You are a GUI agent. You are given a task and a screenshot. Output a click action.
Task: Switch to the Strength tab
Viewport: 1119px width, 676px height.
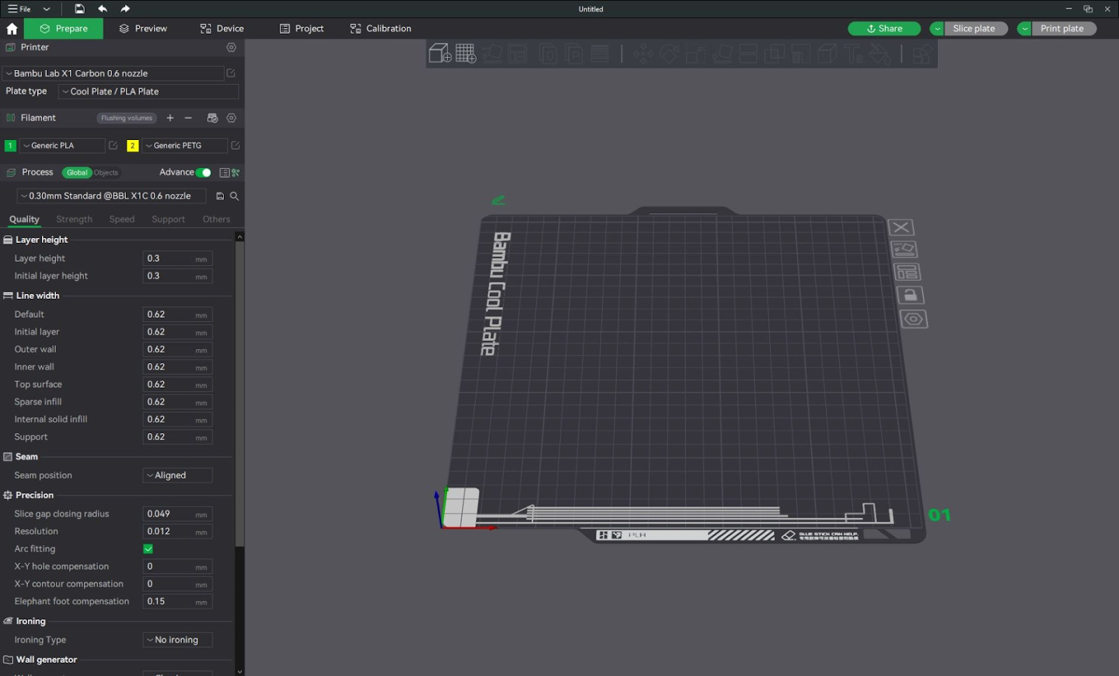(x=74, y=220)
